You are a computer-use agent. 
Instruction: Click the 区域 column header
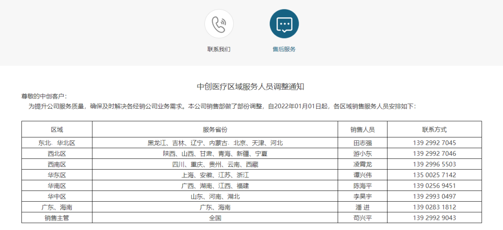click(57, 130)
